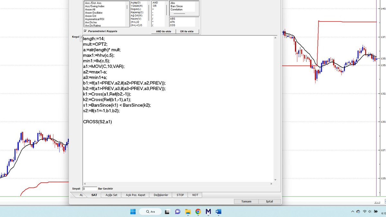Select Correlation in the function list
Viewport: 386px width, 217px height.
(x=177, y=9)
